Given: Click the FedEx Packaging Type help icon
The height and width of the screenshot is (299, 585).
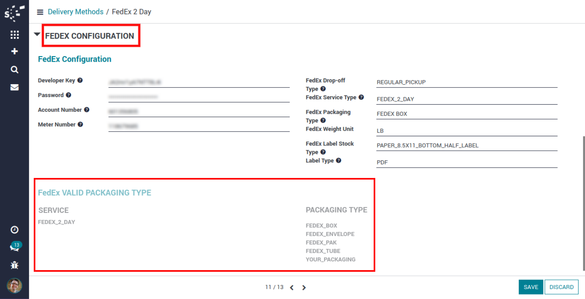Looking at the screenshot, I should (x=323, y=121).
